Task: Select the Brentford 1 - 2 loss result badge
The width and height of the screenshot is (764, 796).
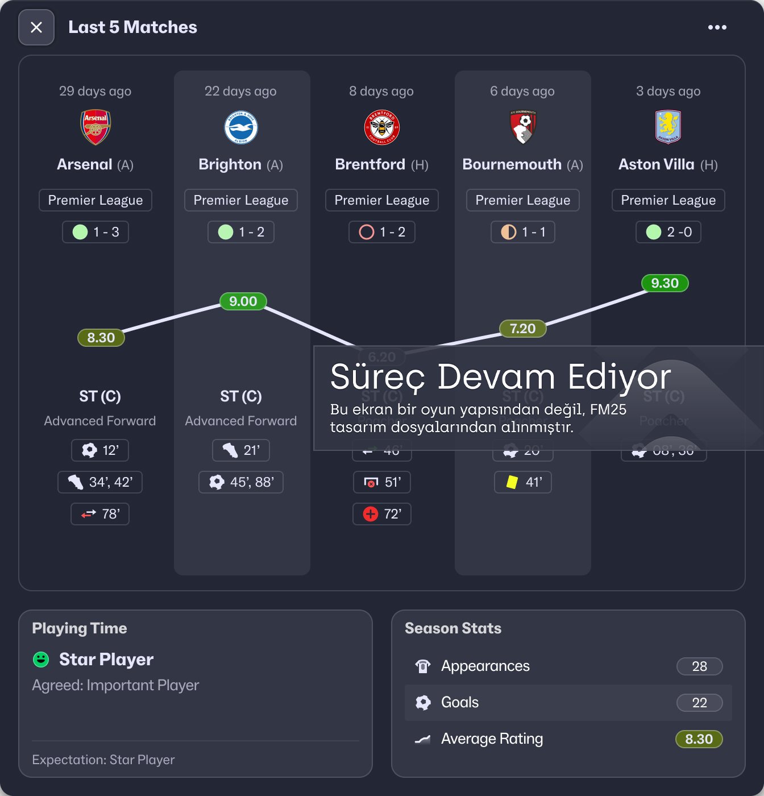Action: tap(382, 232)
